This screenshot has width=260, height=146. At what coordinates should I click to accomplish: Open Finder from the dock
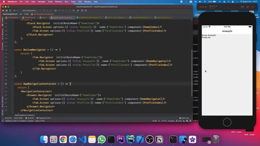pyautogui.click(x=44, y=140)
